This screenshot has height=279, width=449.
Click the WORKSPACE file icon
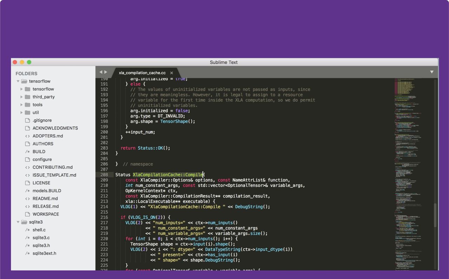(27, 214)
